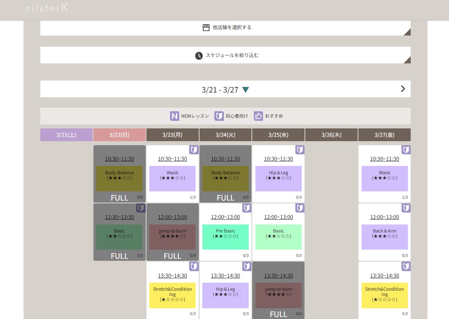The width and height of the screenshot is (449, 319).
Task: Click the FULL Body Balance lesson on 3/22
Action: 119,175
